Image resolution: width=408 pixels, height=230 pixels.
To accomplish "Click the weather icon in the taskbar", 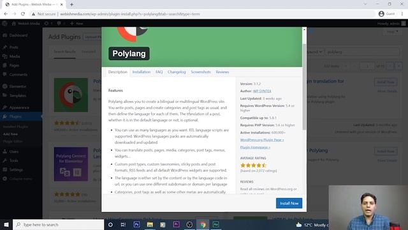I will 299,225.
